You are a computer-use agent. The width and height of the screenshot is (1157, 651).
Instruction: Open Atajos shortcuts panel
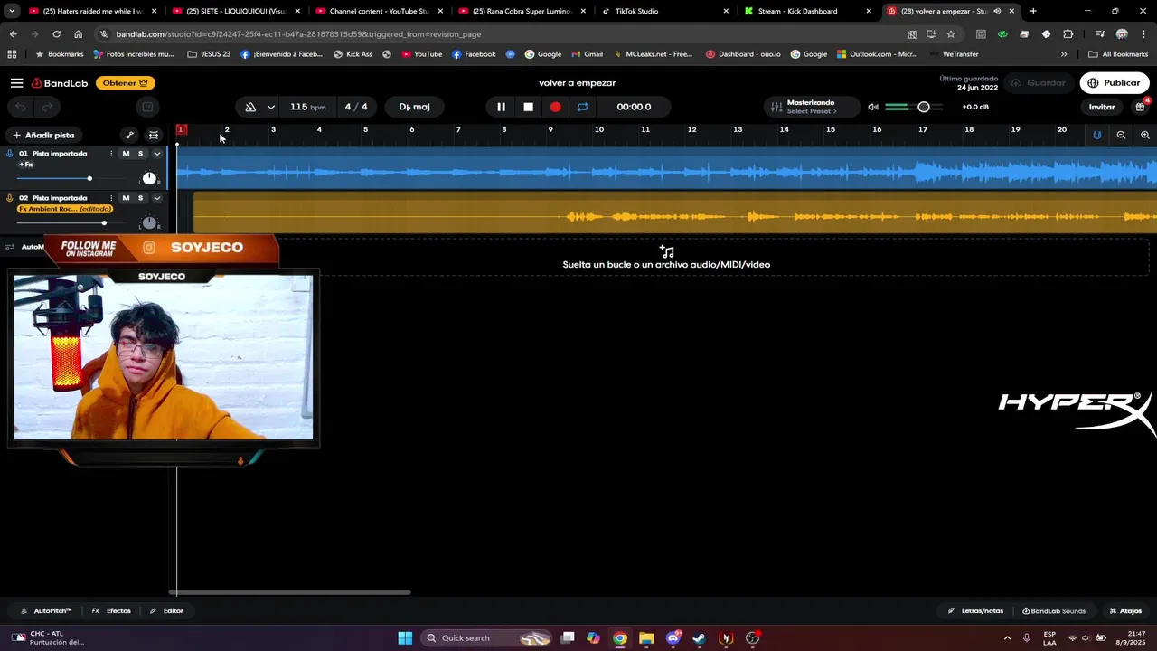click(1125, 611)
